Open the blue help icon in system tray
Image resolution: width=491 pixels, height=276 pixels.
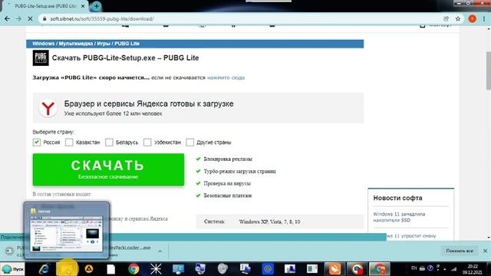pyautogui.click(x=430, y=268)
